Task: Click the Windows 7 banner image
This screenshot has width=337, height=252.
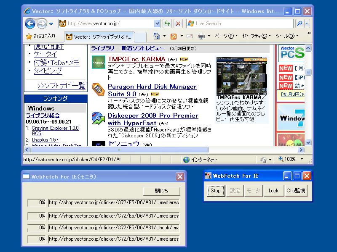Action: tap(291, 117)
